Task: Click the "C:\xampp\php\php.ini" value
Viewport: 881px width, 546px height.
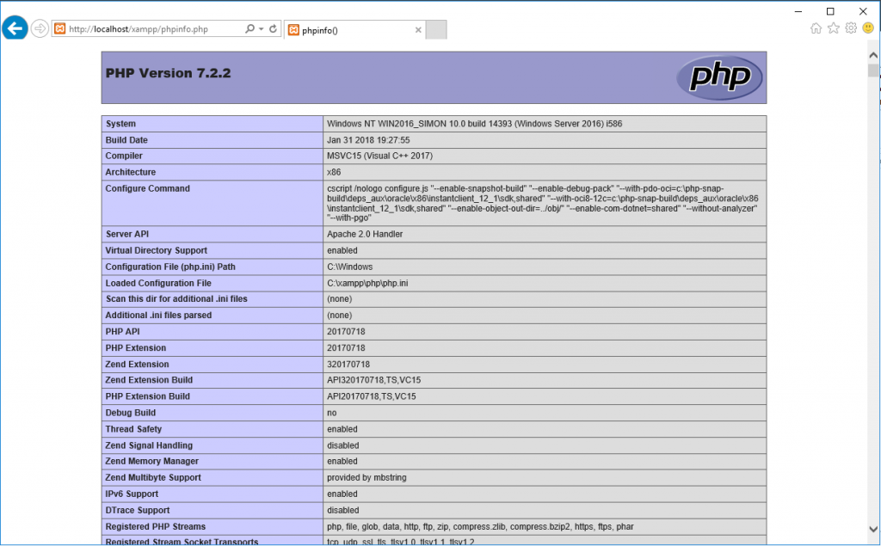Action: (367, 283)
